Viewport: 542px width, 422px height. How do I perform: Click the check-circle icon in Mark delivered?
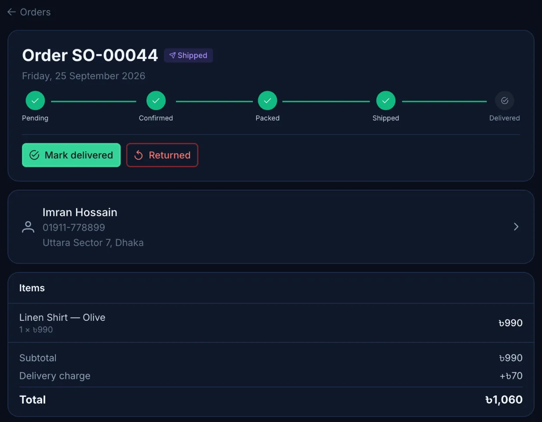click(x=34, y=155)
